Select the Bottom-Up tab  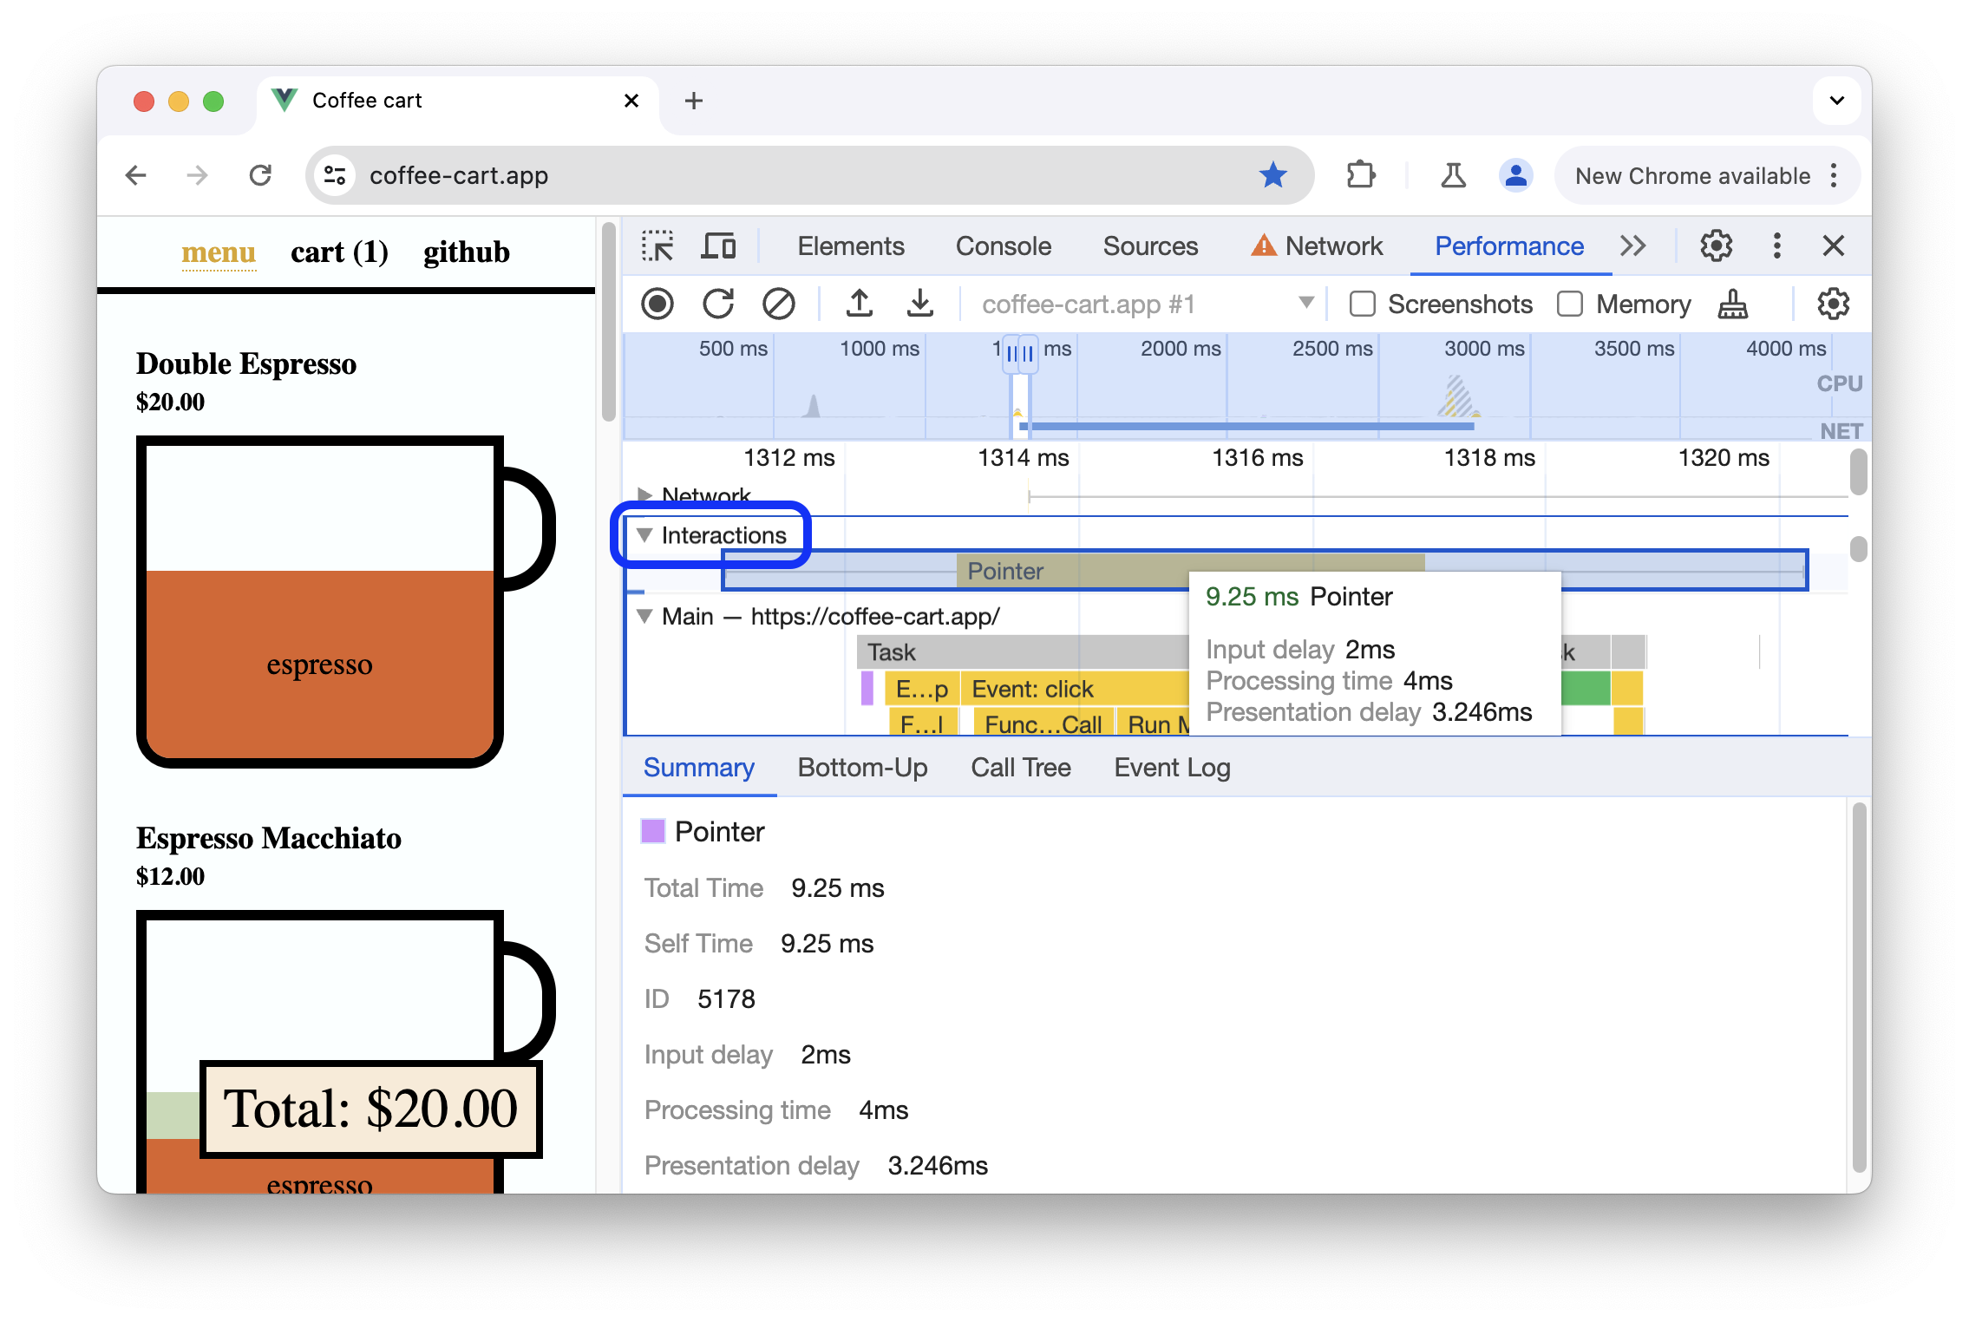tap(863, 767)
